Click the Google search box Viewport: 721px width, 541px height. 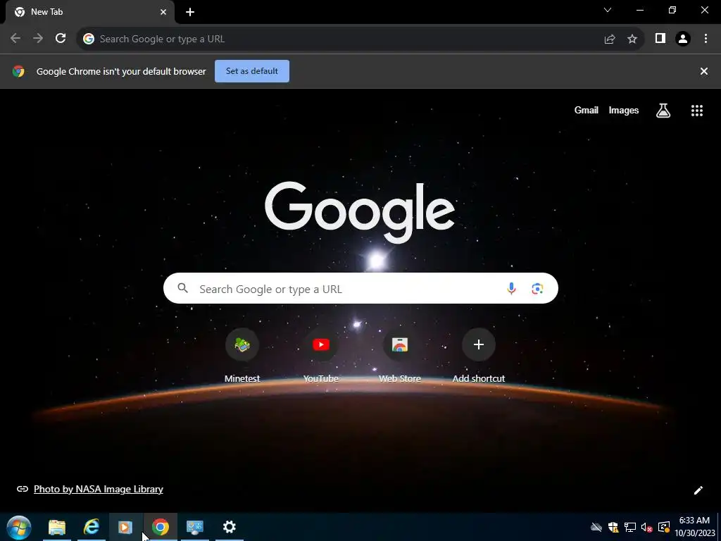(x=360, y=288)
